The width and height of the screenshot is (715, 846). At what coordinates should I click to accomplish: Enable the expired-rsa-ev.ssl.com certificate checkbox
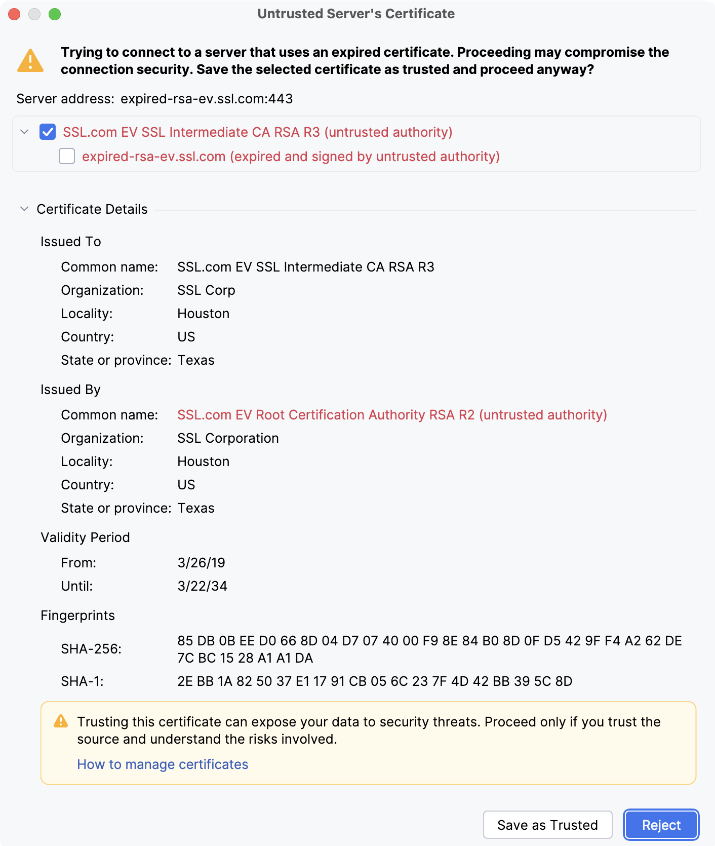click(66, 156)
